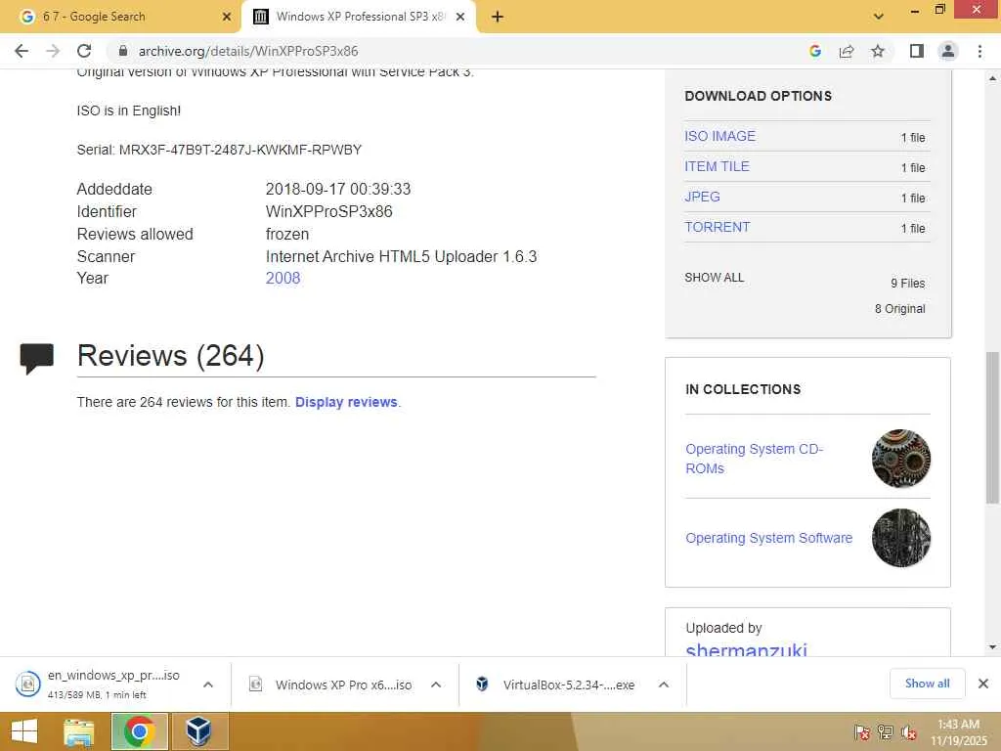Image resolution: width=1001 pixels, height=751 pixels.
Task: Click the 8 Original count text
Action: [x=900, y=309]
